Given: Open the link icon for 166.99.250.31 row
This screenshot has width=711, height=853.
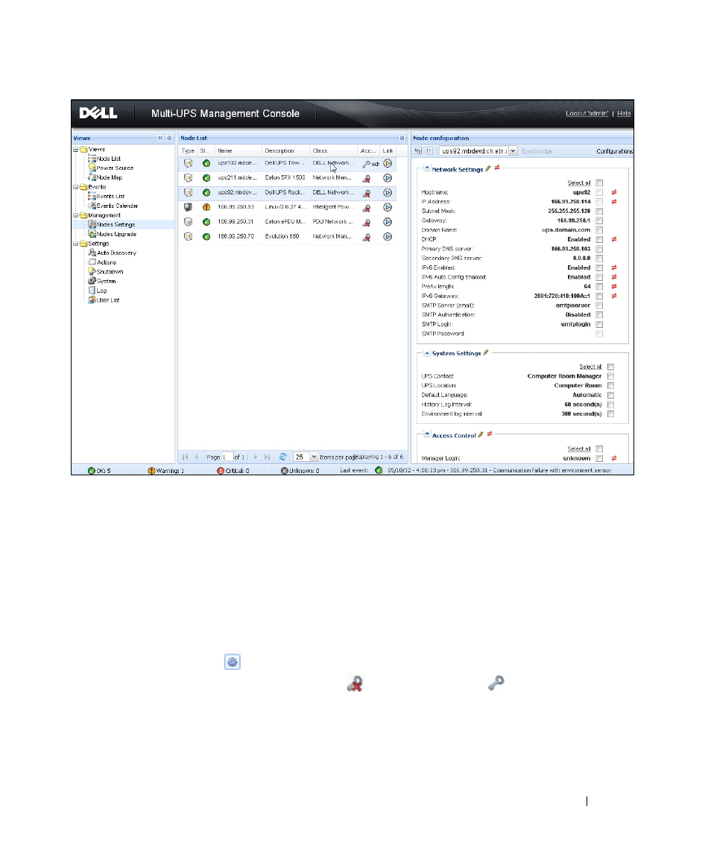Looking at the screenshot, I should [x=388, y=222].
